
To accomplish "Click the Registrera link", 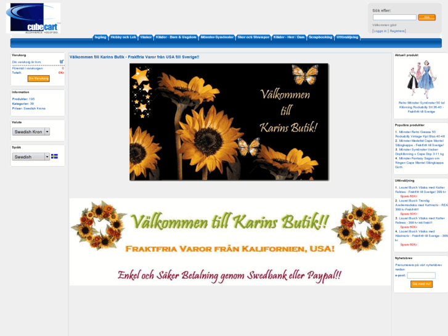I will point(397,31).
